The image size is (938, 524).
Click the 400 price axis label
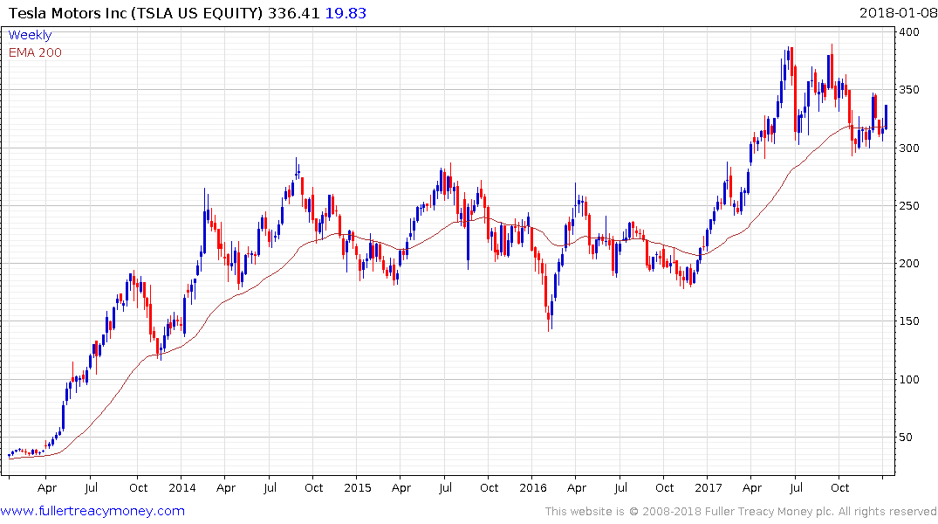tap(908, 31)
